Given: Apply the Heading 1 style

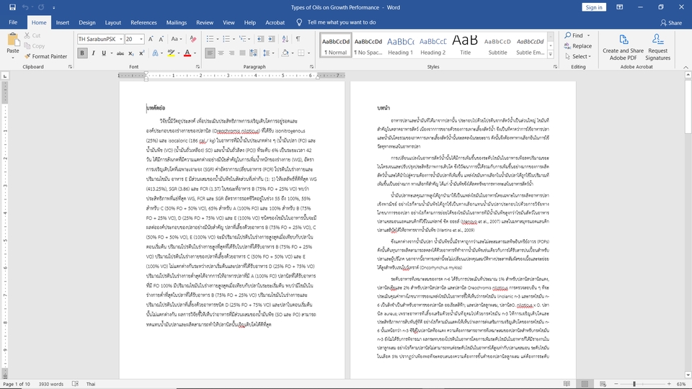Looking at the screenshot, I should pyautogui.click(x=400, y=45).
